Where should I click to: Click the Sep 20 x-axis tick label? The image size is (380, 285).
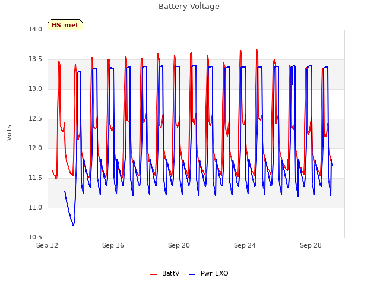179,245
